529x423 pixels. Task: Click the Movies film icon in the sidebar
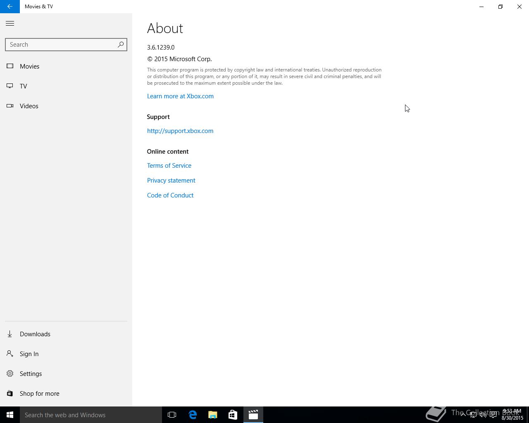tap(10, 66)
